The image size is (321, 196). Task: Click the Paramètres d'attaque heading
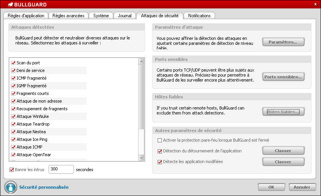click(x=179, y=27)
